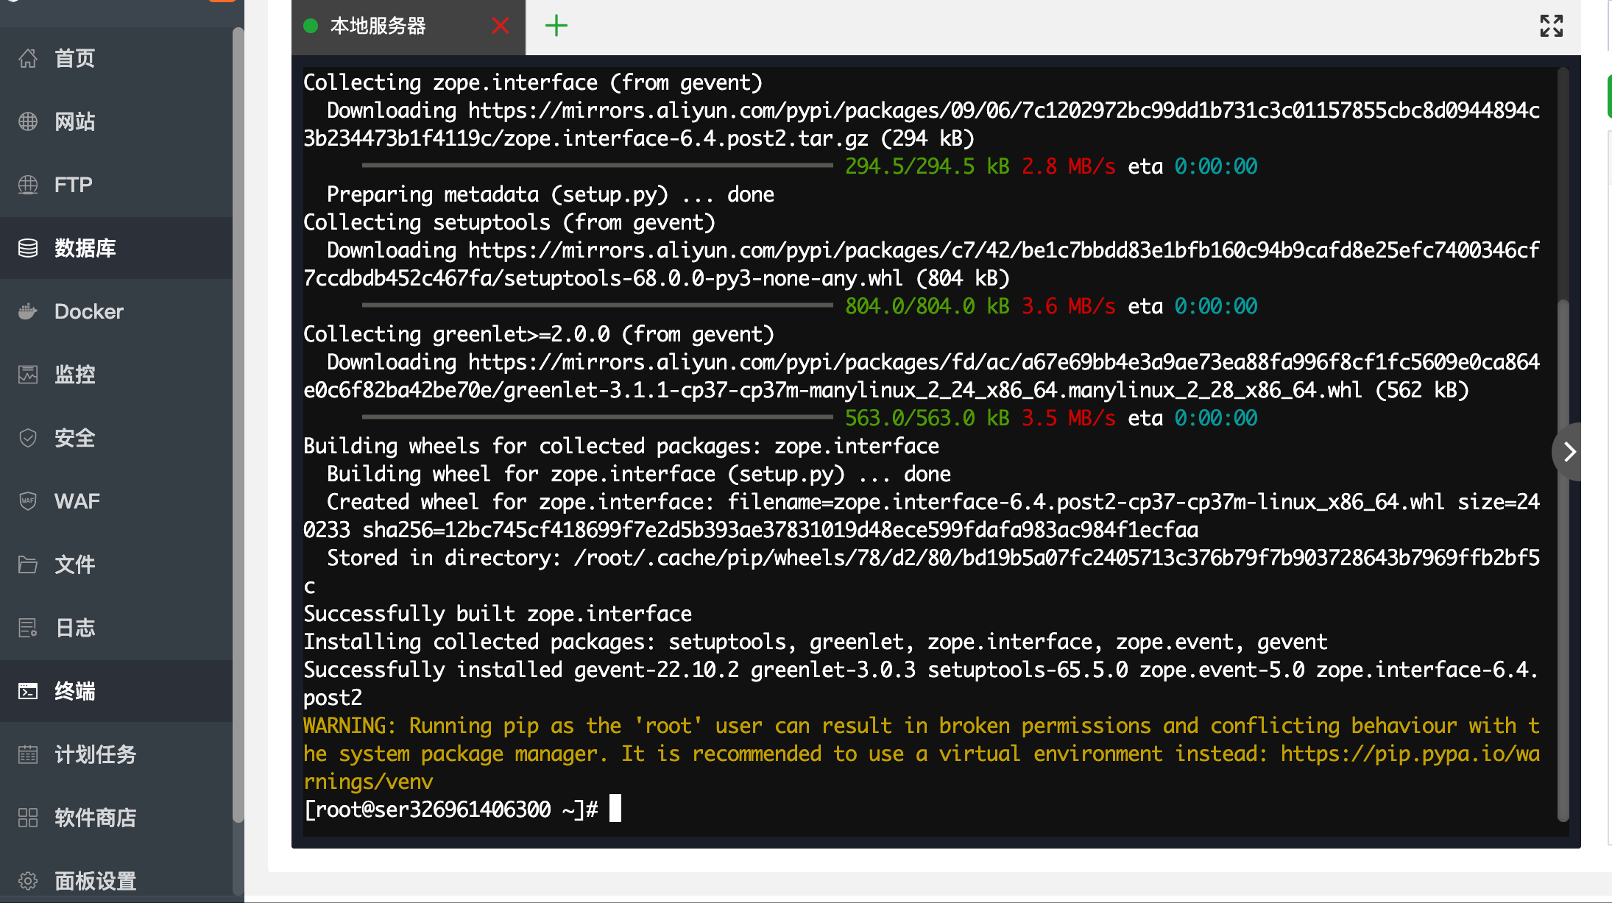Click the sidebar scrollbar
Screen dimensions: 1612x903
[238, 425]
